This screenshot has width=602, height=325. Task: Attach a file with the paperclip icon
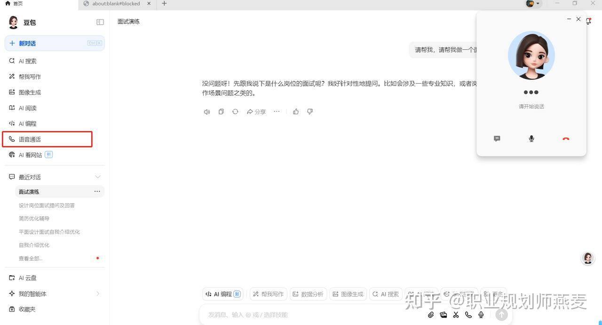click(x=431, y=315)
